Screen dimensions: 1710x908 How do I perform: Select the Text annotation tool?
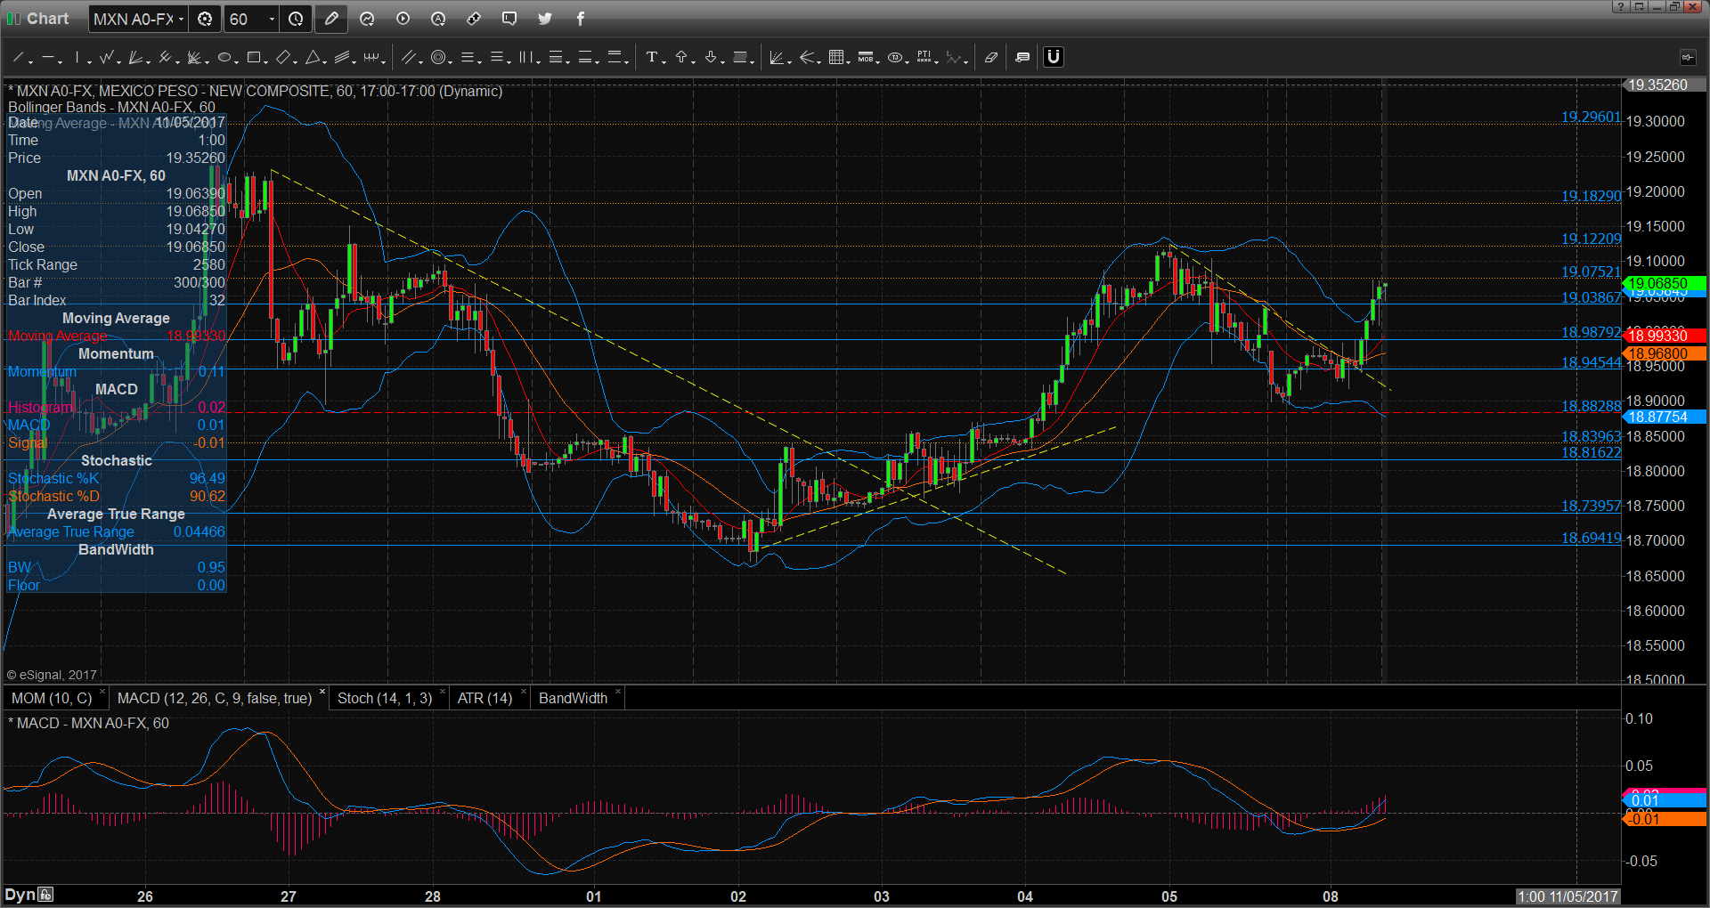pyautogui.click(x=652, y=57)
